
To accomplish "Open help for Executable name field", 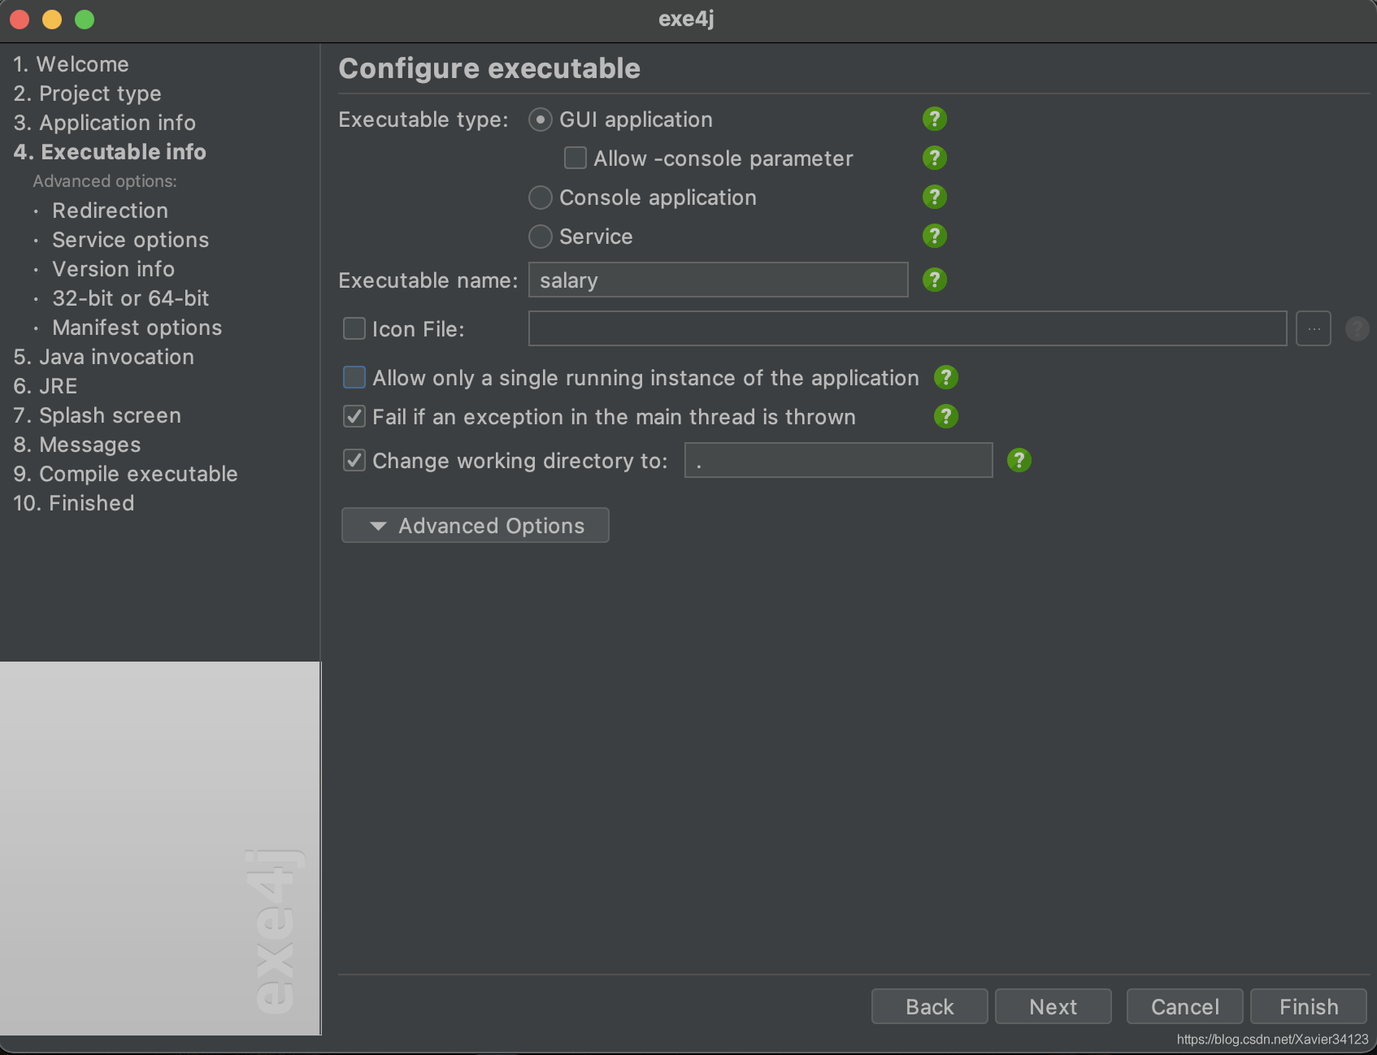I will pos(935,280).
